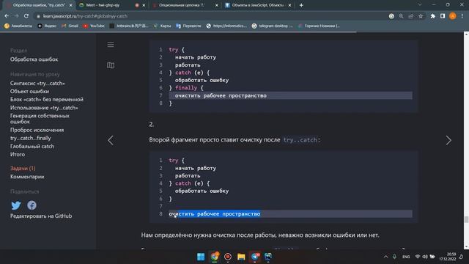Switch to the 'Объекты в JavaScript' tab
The image size is (469, 264).
click(x=257, y=5)
